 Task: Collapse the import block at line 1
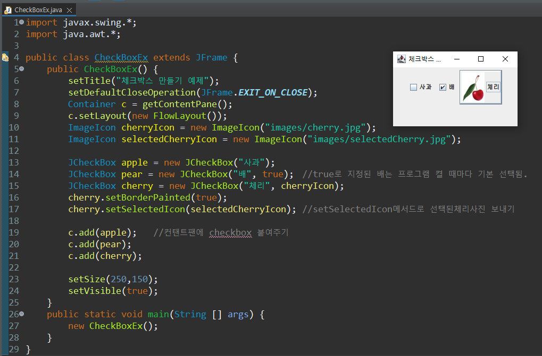22,22
